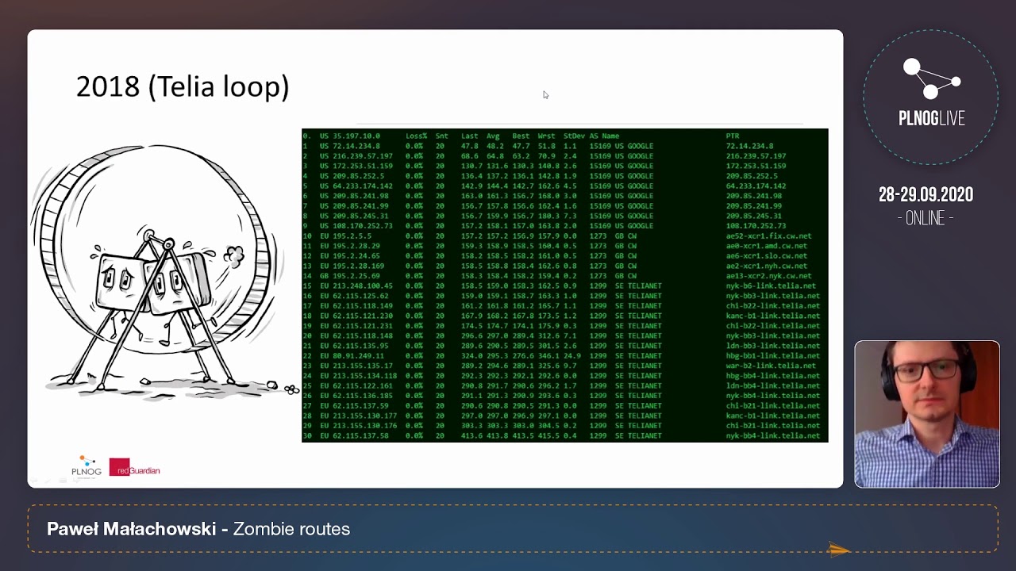Click PTR name "hbg-bb4-link.telia.net"
Screen dimensions: 1016x571
(773, 376)
